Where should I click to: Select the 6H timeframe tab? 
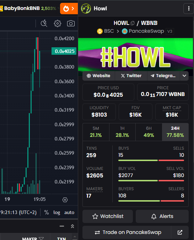pyautogui.click(x=149, y=132)
